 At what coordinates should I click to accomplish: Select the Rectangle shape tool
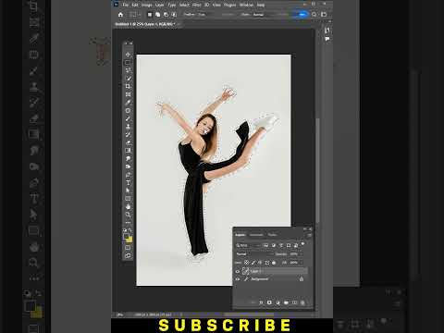128,199
